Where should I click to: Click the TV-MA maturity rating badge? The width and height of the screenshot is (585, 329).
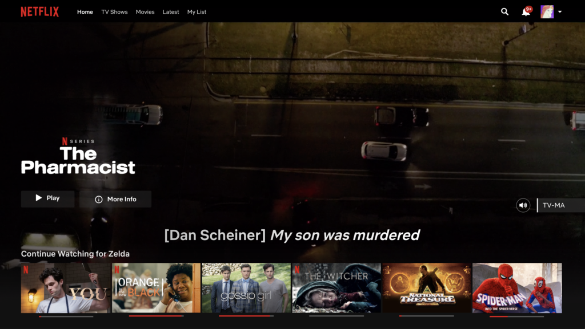[561, 205]
